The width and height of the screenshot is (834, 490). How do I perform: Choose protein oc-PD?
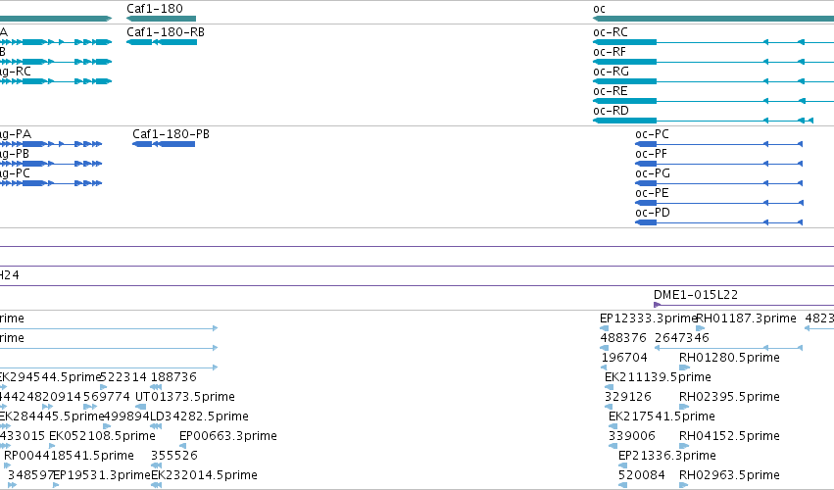(653, 213)
